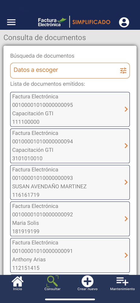This screenshot has height=303, width=140.
Task: Go to Inicio home icon
Action: coord(18,281)
